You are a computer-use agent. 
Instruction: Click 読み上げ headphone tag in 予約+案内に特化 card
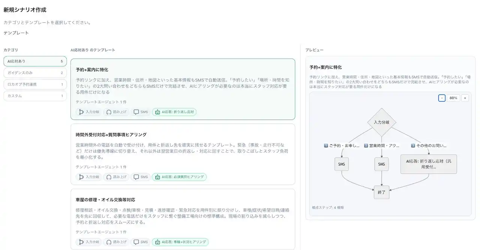116,112
